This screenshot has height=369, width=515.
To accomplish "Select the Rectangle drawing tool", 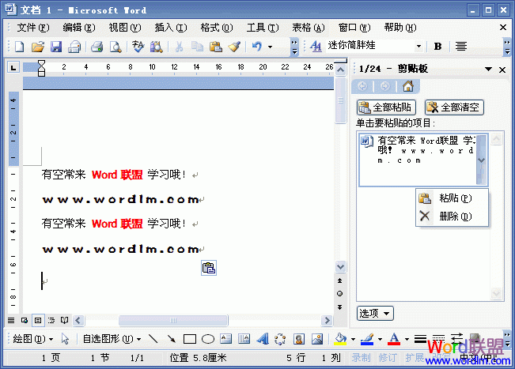I will [190, 339].
